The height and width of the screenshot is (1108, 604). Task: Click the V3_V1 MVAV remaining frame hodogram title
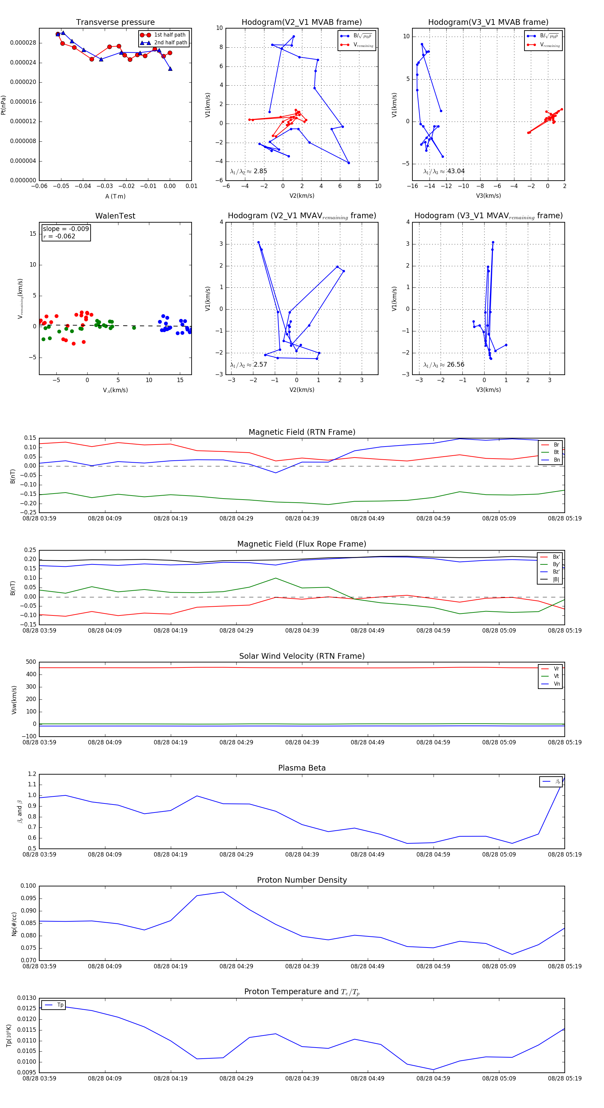pos(488,216)
